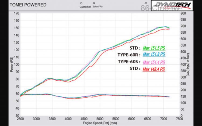Select the "STD :" label beside Max 151.5 PS
202x126 pixels.
(135, 48)
